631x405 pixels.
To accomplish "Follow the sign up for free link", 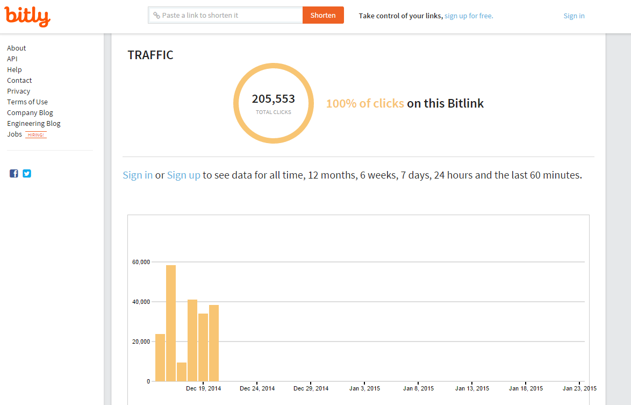I will click(469, 16).
